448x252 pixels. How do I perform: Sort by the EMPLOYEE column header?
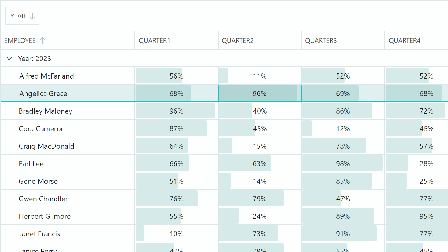tap(20, 40)
